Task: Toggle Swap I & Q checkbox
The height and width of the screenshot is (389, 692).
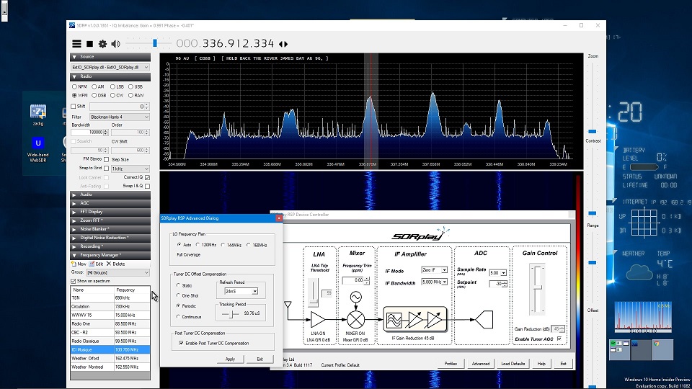Action: [147, 186]
